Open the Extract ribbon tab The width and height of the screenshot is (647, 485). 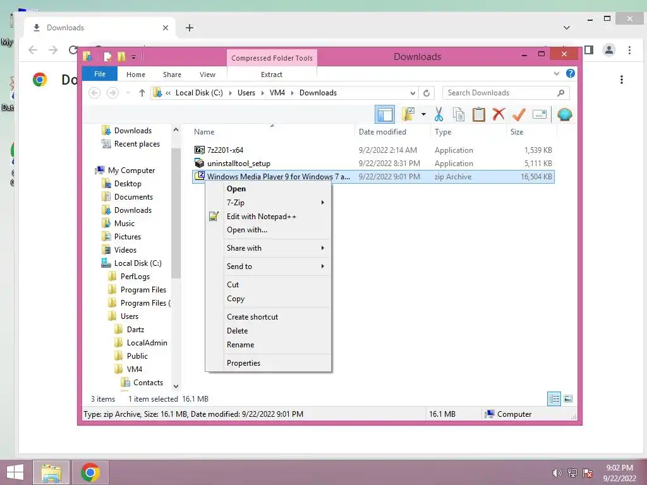coord(272,75)
